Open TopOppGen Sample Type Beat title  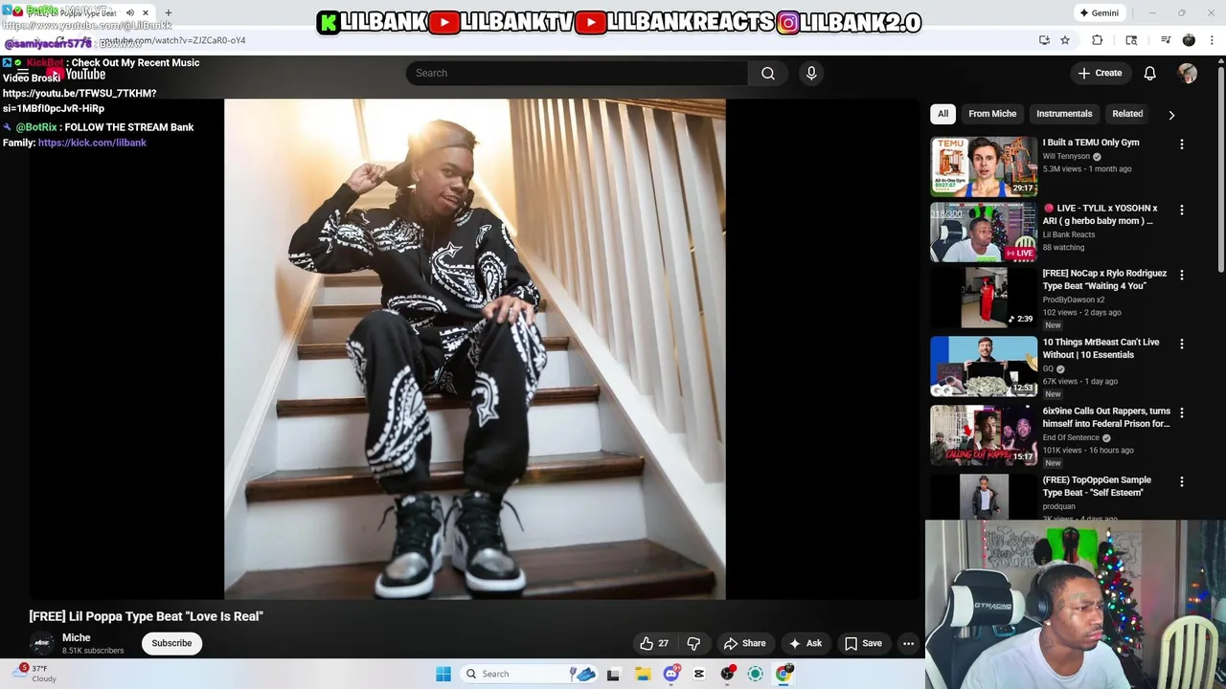point(1098,486)
